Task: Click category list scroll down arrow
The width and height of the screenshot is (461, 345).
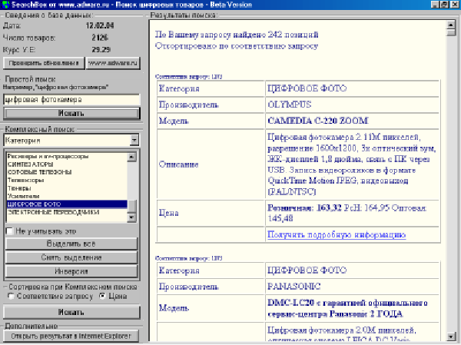Action: (x=131, y=217)
